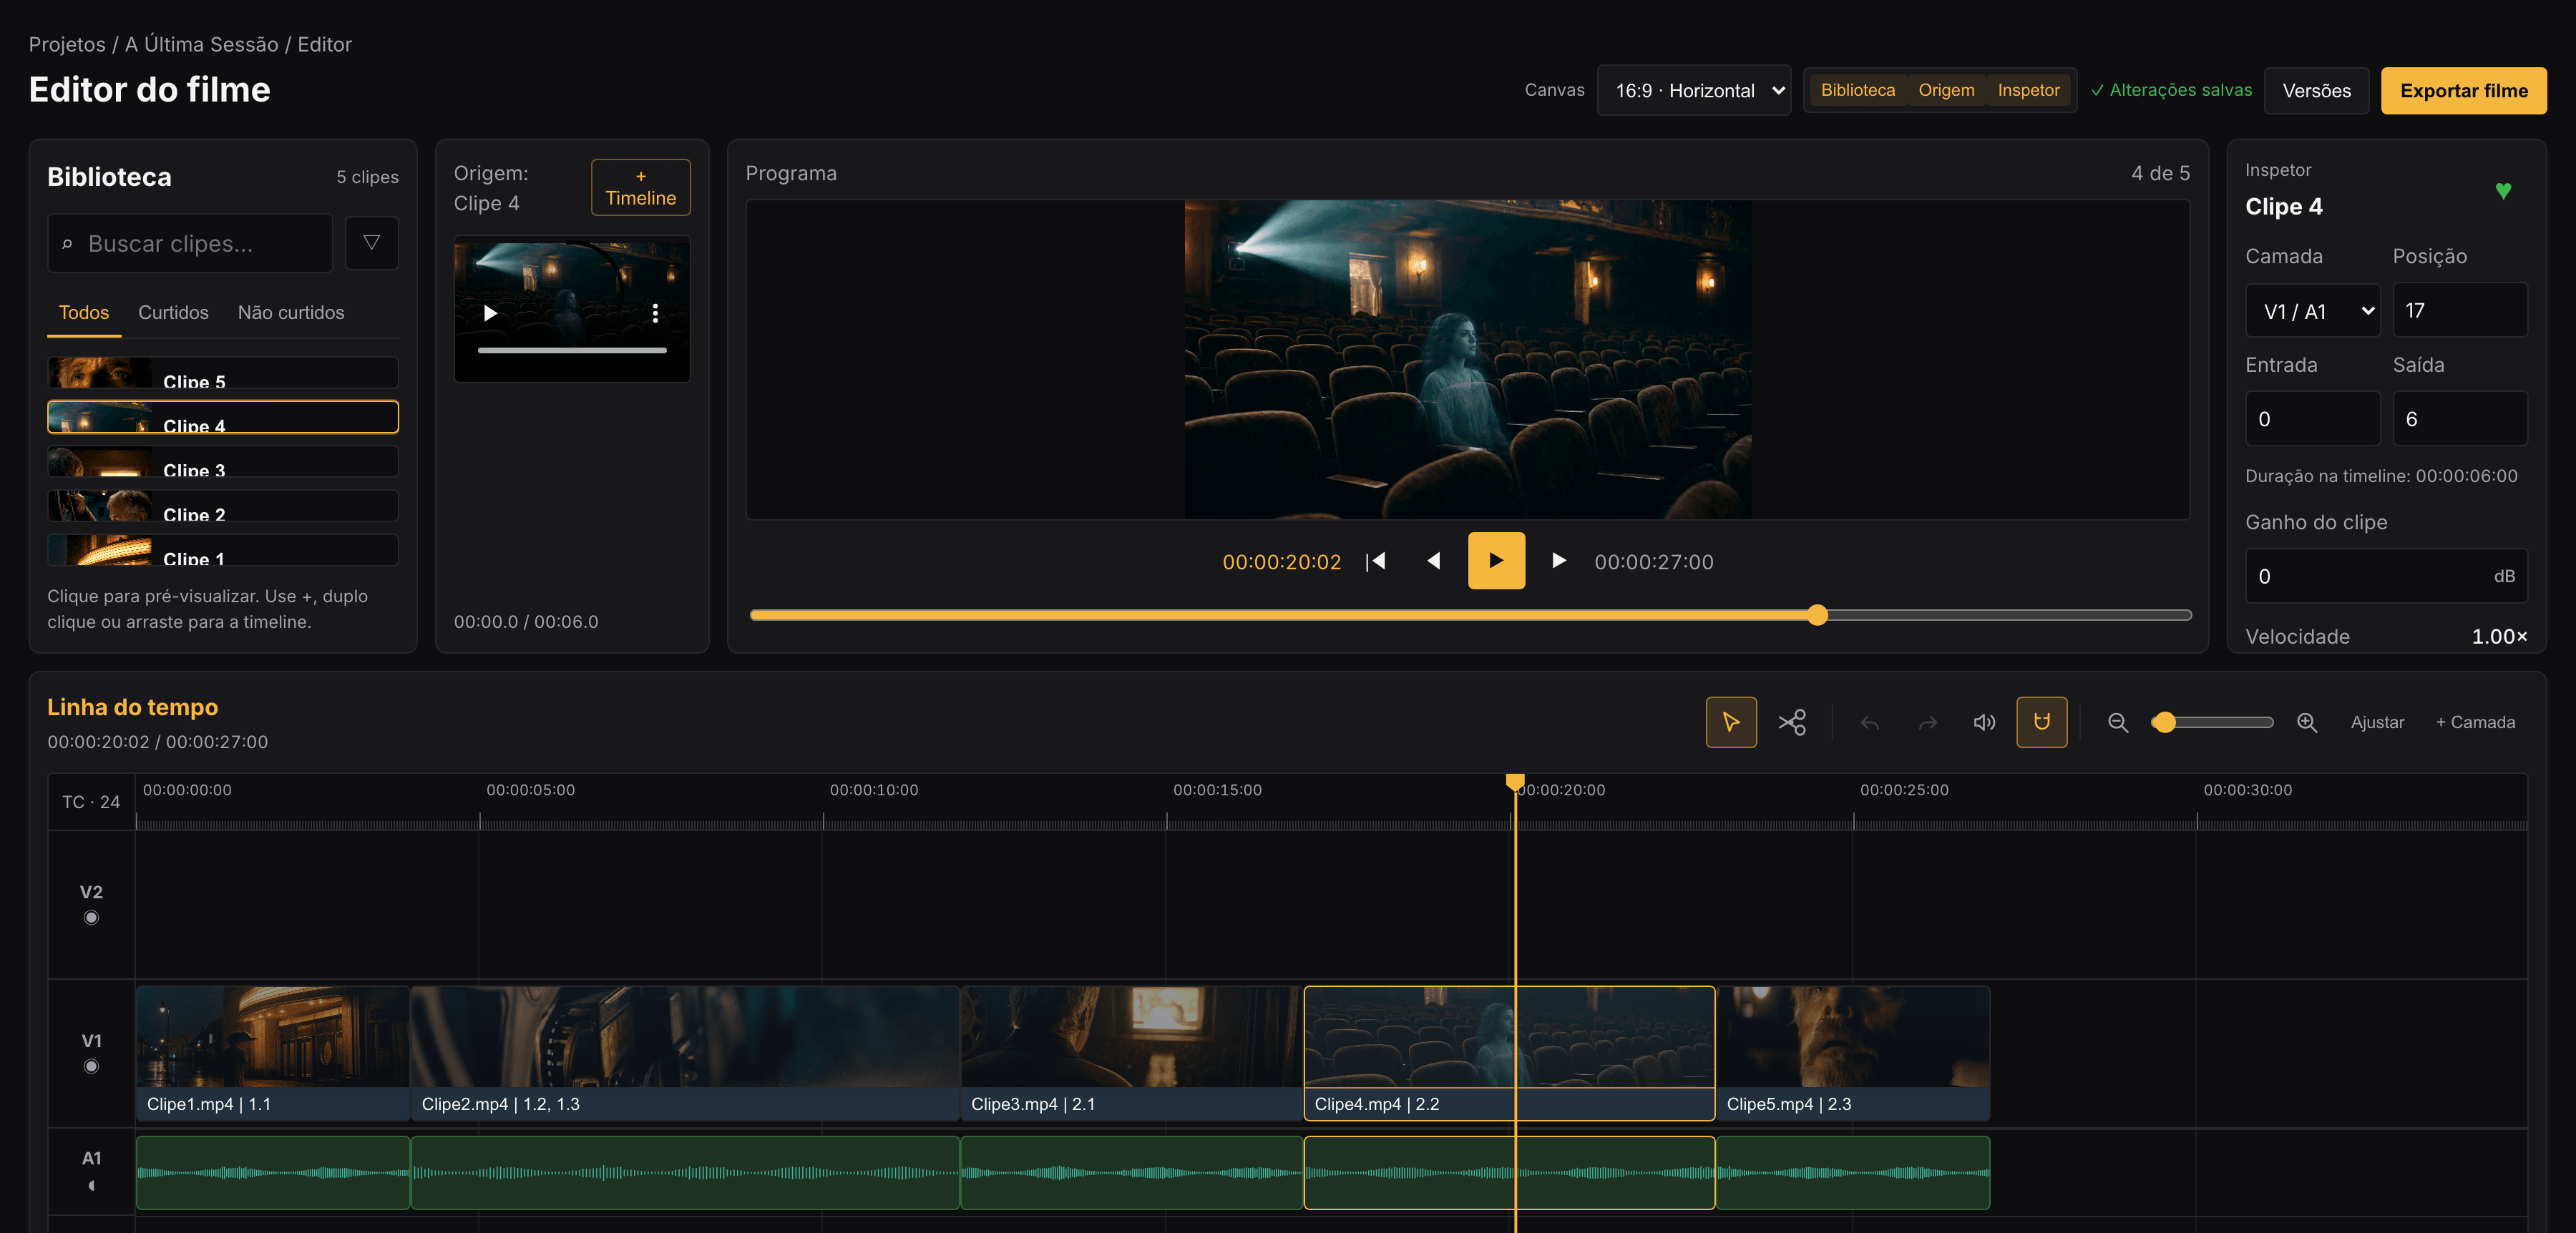This screenshot has height=1233, width=2576.
Task: Toggle V1 track visibility
Action: click(x=91, y=1066)
